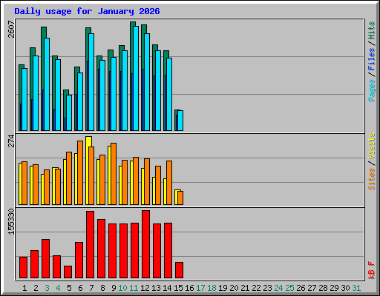The height and width of the screenshot is (296, 380).
Task: Click day 28 on the x-axis
Action: [x=323, y=288]
